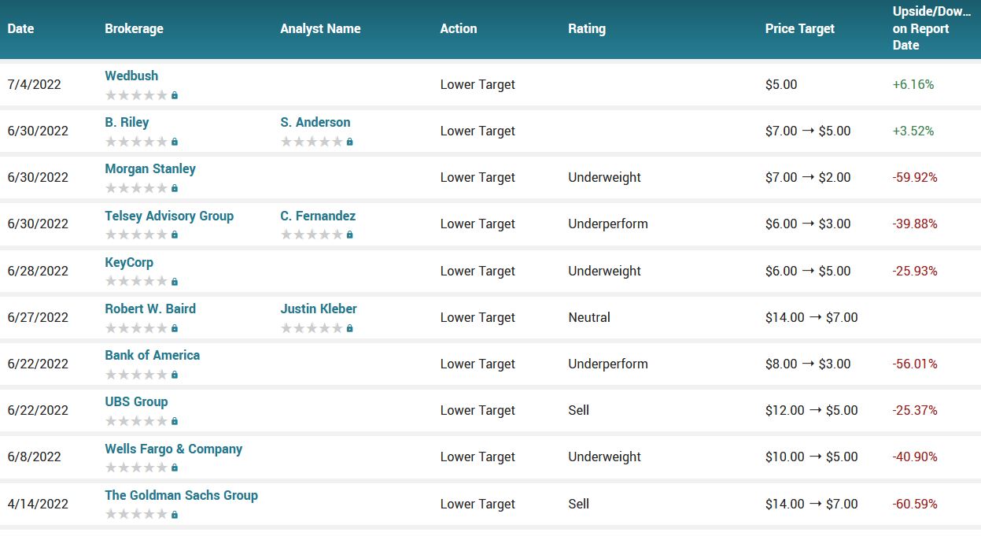Click the star rating under S. Anderson

pyautogui.click(x=312, y=142)
